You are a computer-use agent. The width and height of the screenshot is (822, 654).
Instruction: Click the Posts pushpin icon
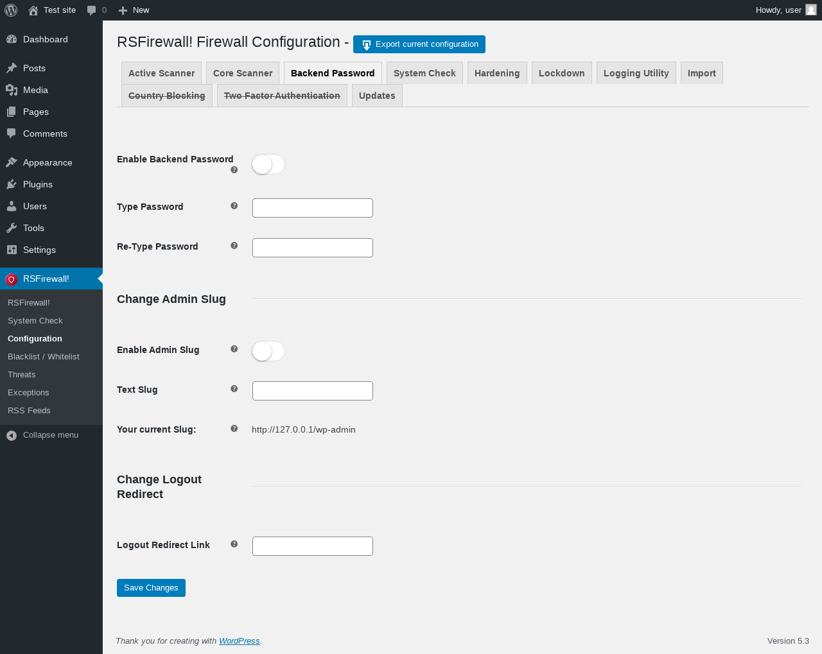pos(12,68)
